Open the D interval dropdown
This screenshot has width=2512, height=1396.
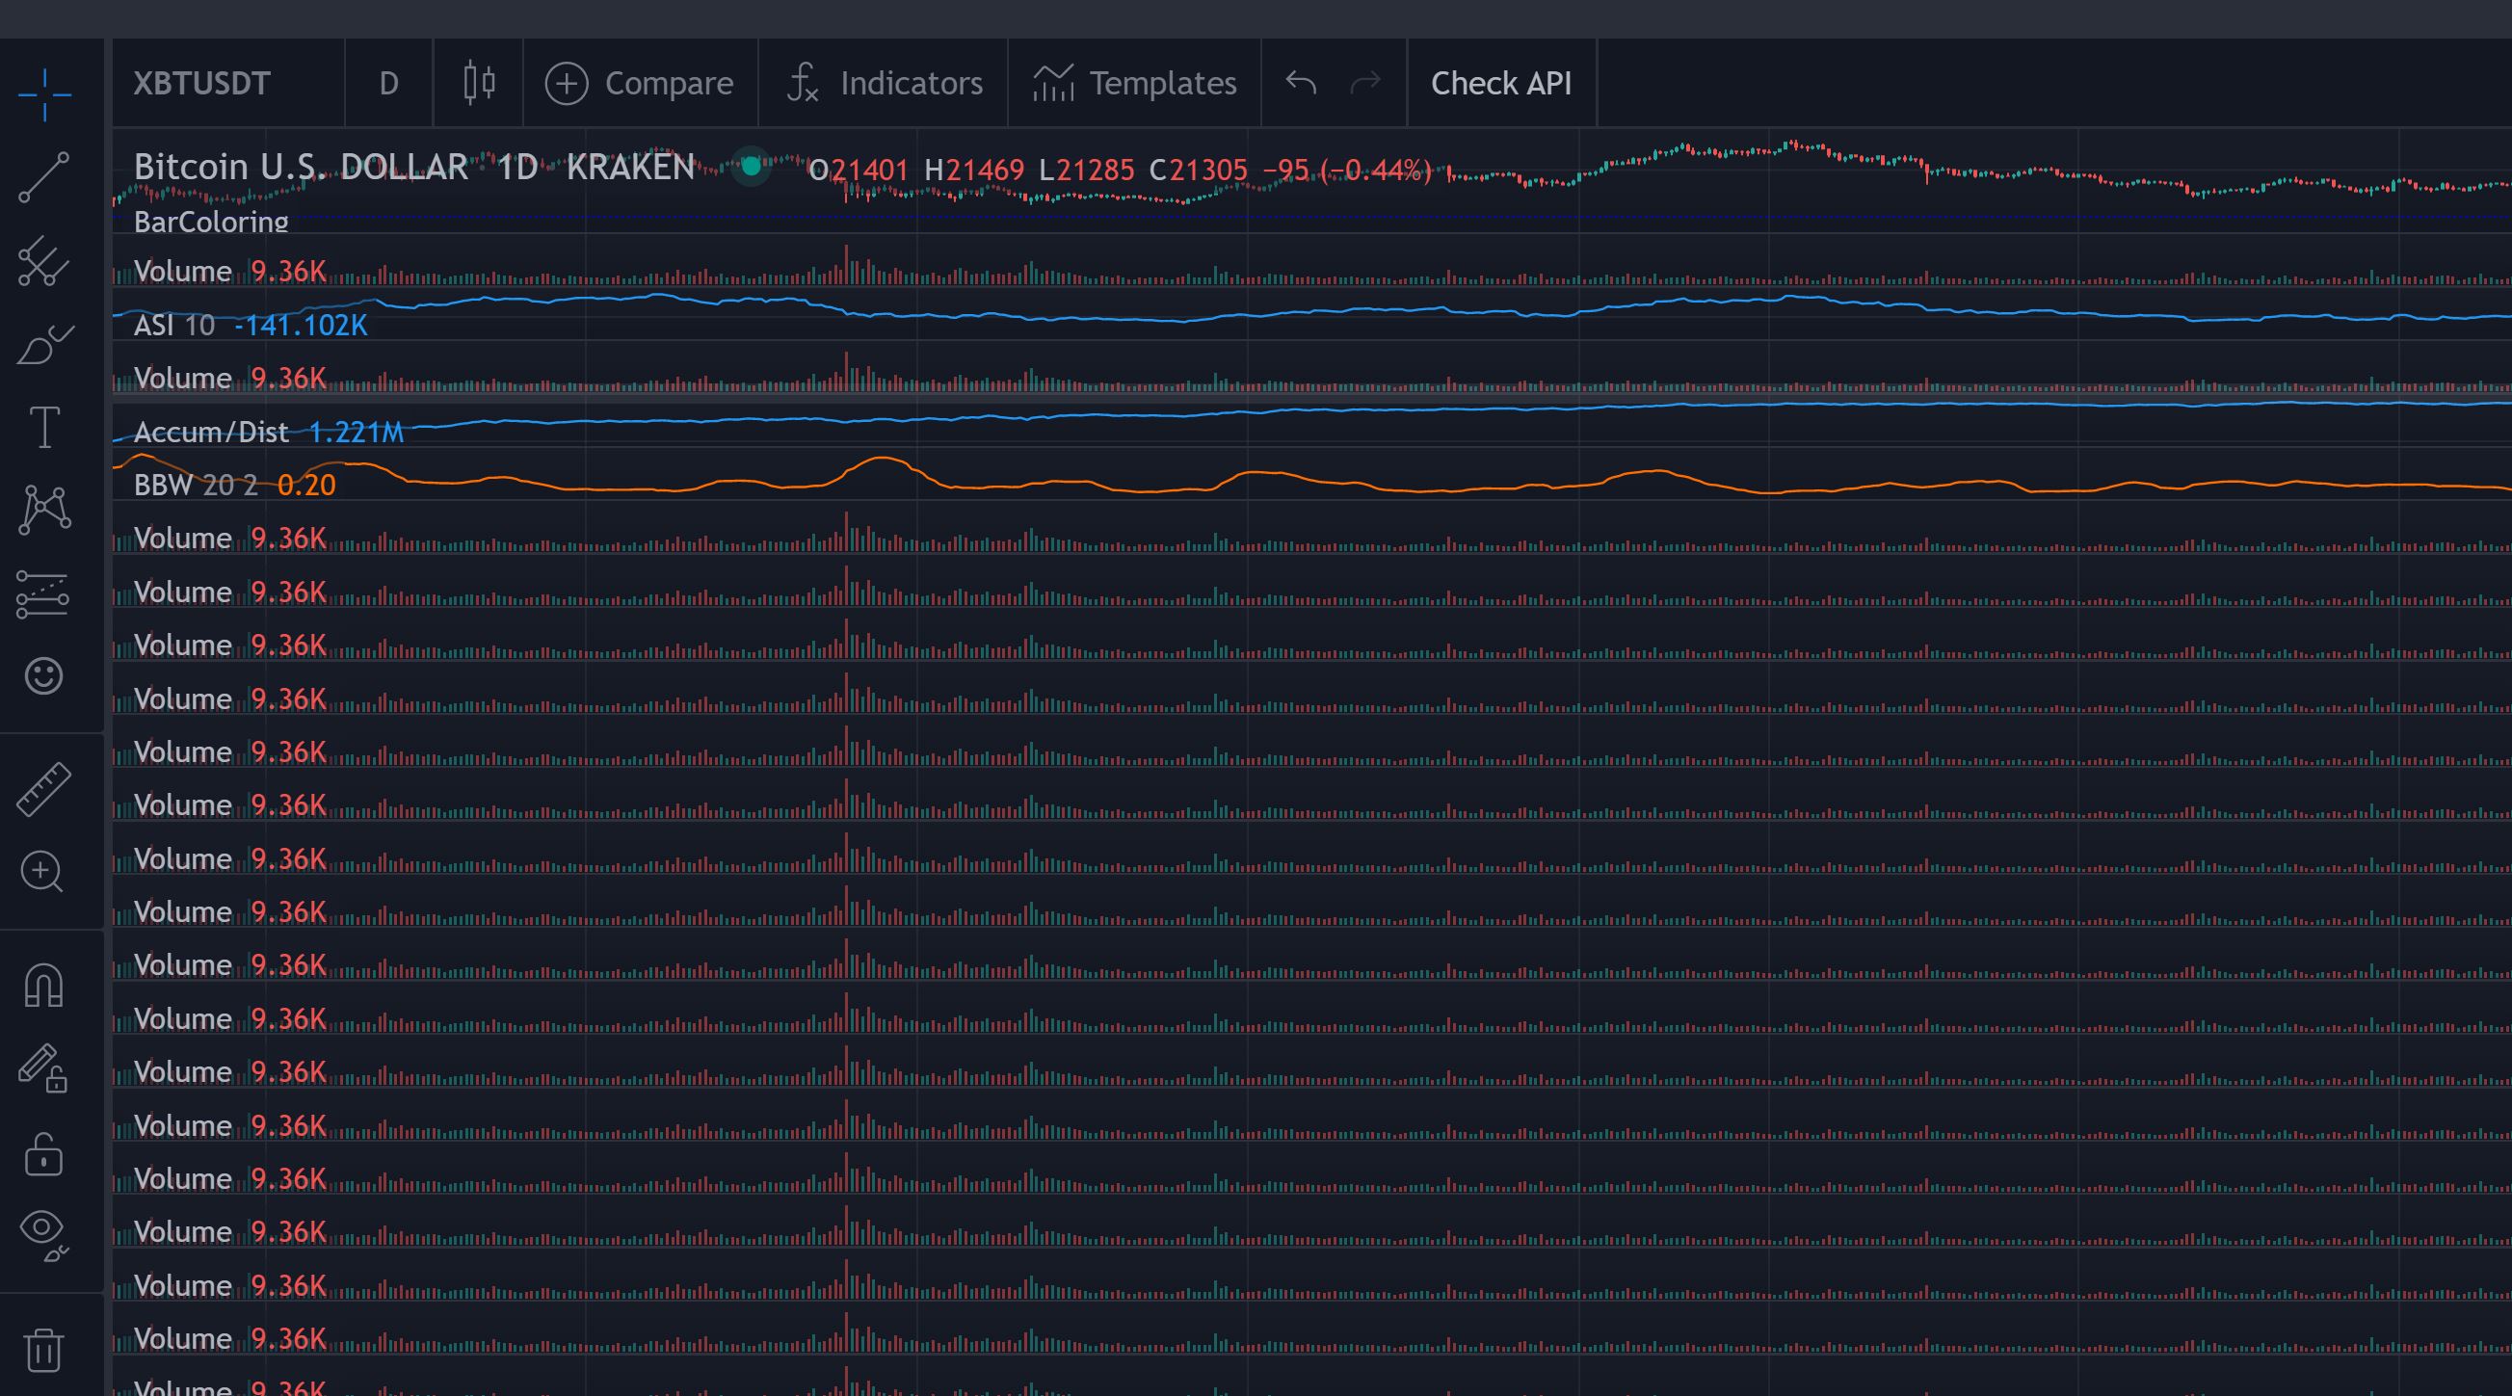point(388,84)
